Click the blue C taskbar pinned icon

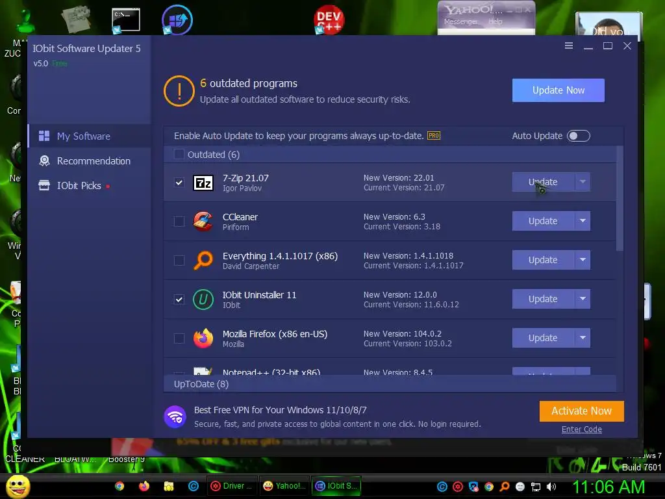point(194,486)
